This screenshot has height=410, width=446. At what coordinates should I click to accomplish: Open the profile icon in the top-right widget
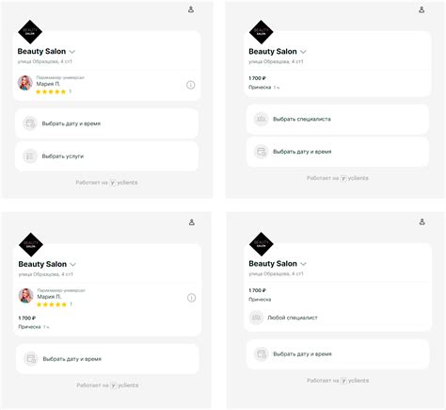coord(422,9)
